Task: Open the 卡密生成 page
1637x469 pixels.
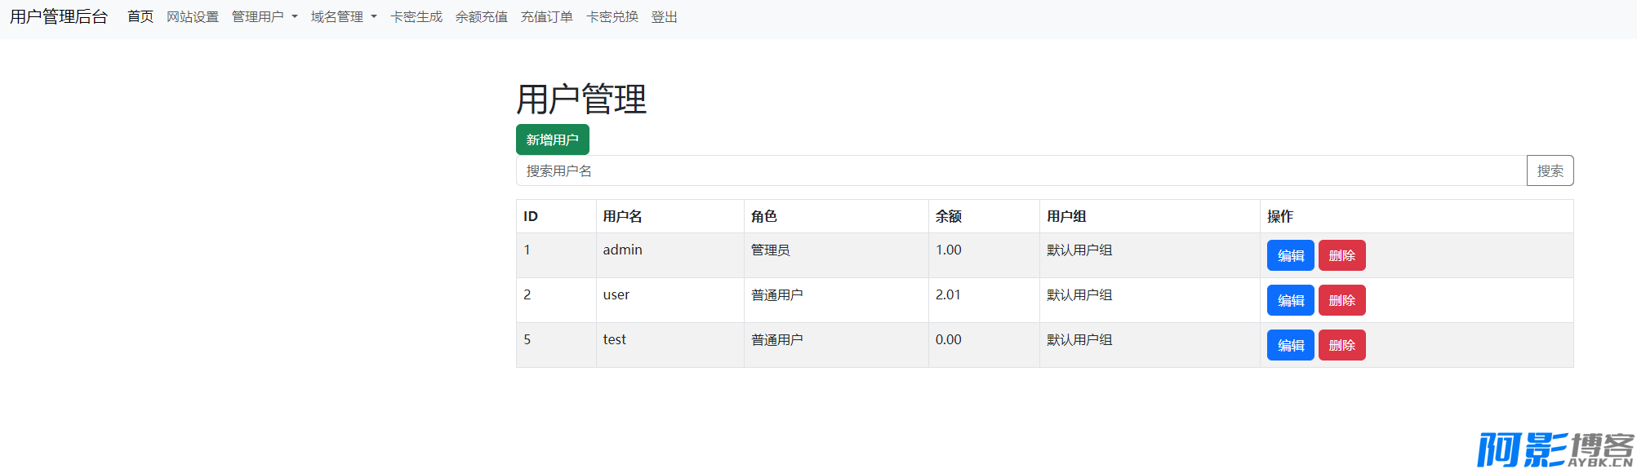Action: tap(416, 16)
